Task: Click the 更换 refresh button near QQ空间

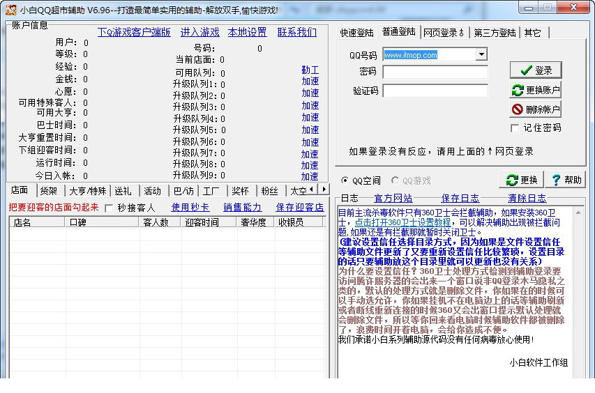Action: coord(521,180)
